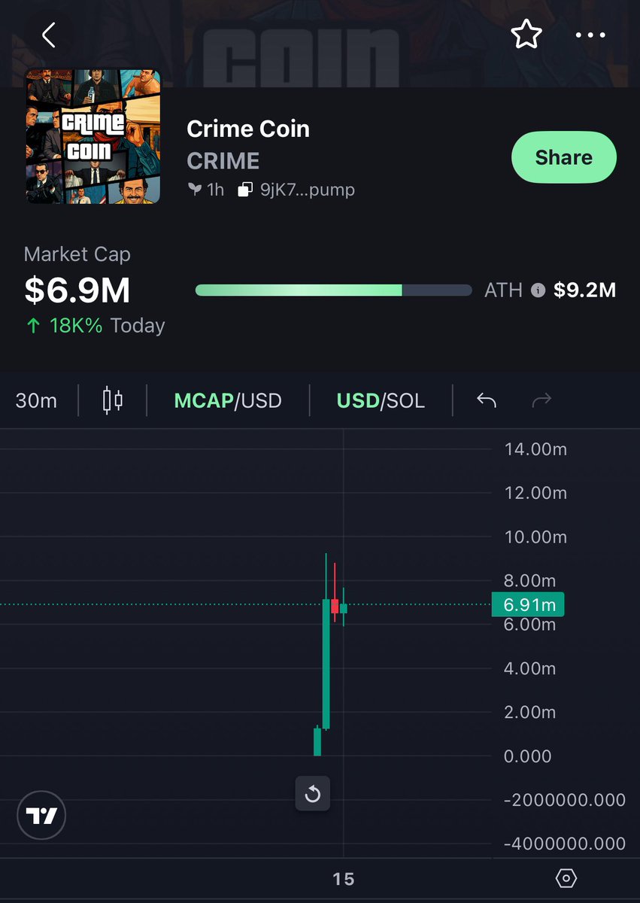
Task: Tap the Crime Coin token artwork
Action: pyautogui.click(x=93, y=136)
